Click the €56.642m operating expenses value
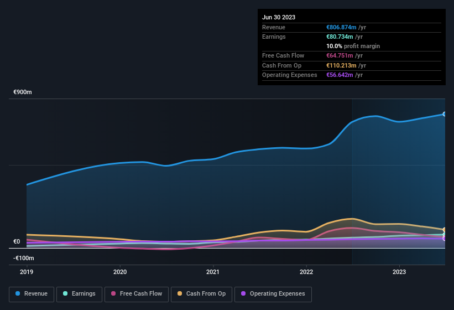The image size is (454, 310). (340, 75)
